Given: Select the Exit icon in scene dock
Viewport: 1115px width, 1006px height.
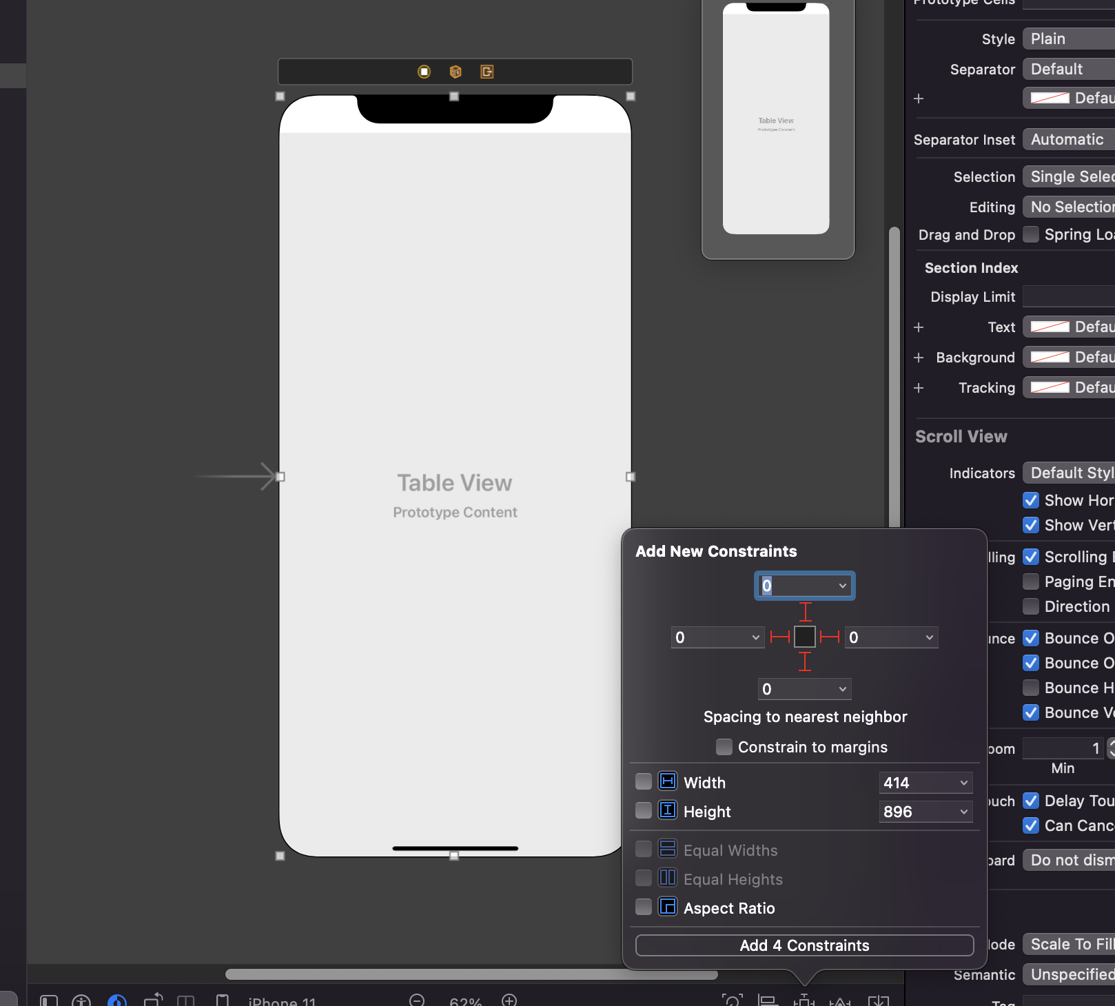Looking at the screenshot, I should pyautogui.click(x=487, y=72).
